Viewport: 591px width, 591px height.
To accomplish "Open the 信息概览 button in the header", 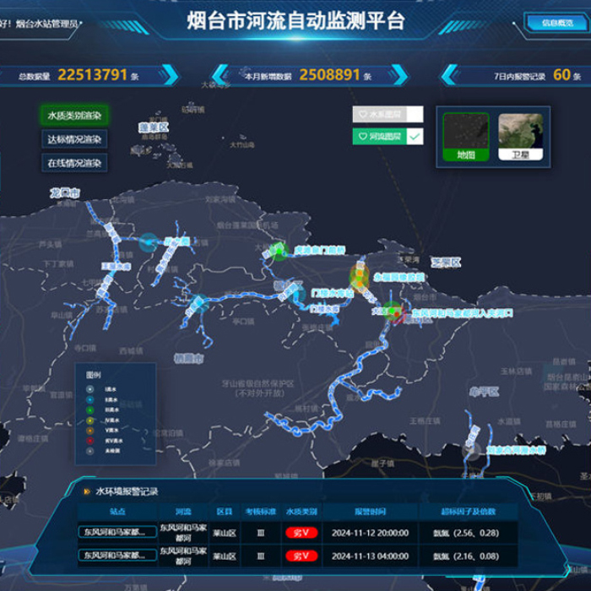I will 557,23.
